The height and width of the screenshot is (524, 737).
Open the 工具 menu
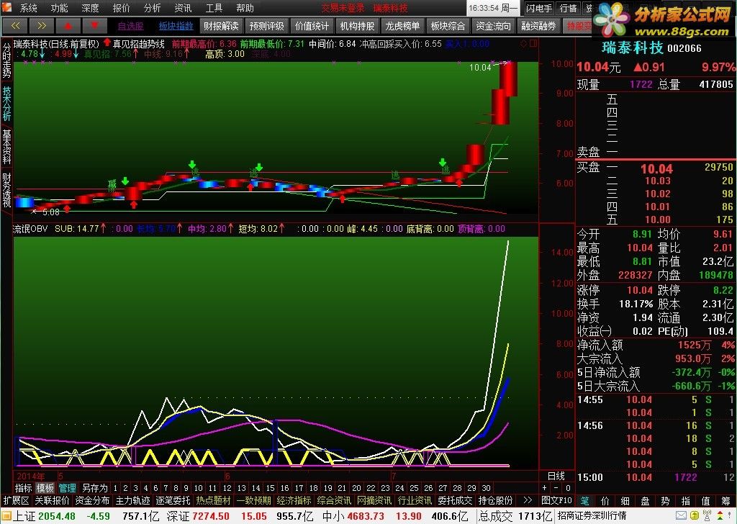click(x=214, y=8)
